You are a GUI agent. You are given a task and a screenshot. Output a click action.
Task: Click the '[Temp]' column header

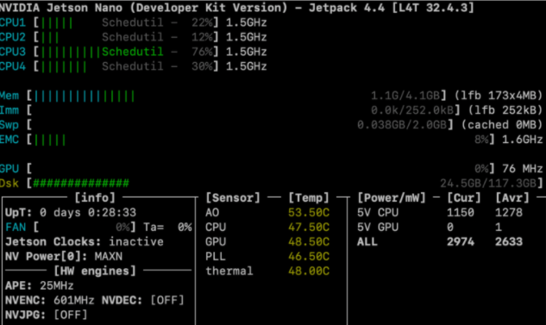point(309,198)
